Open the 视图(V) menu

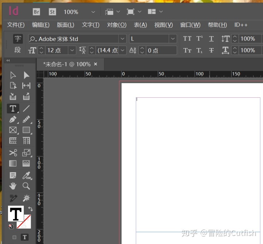164,25
